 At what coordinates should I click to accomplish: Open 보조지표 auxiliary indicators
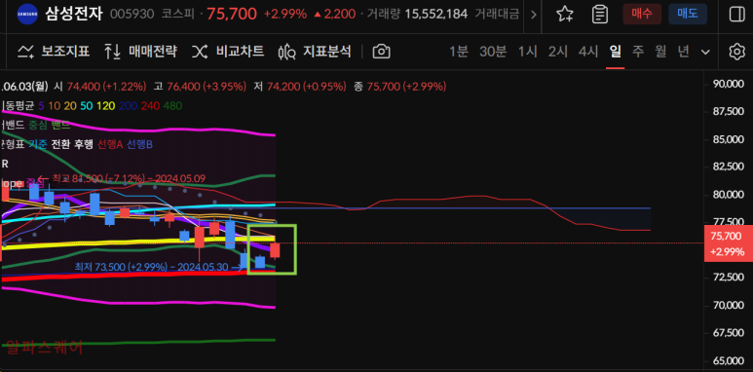pyautogui.click(x=54, y=52)
